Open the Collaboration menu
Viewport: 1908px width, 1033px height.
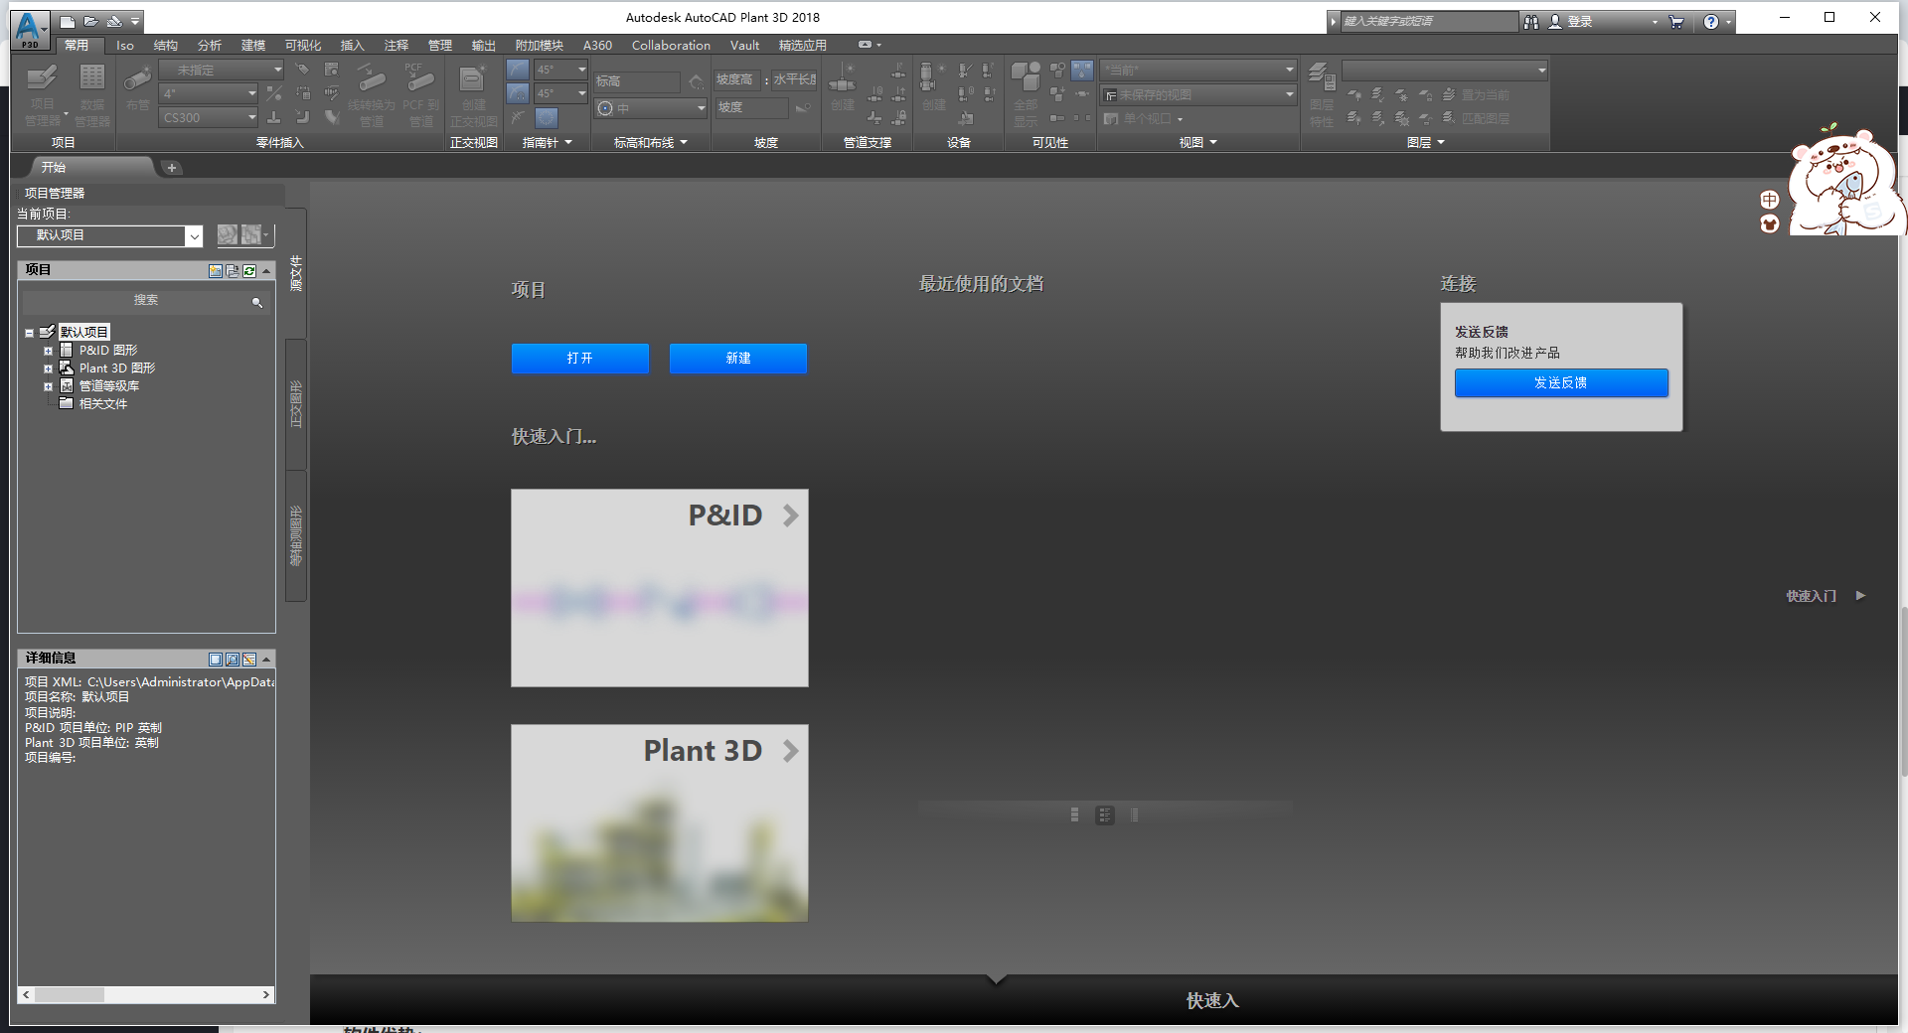(x=670, y=46)
